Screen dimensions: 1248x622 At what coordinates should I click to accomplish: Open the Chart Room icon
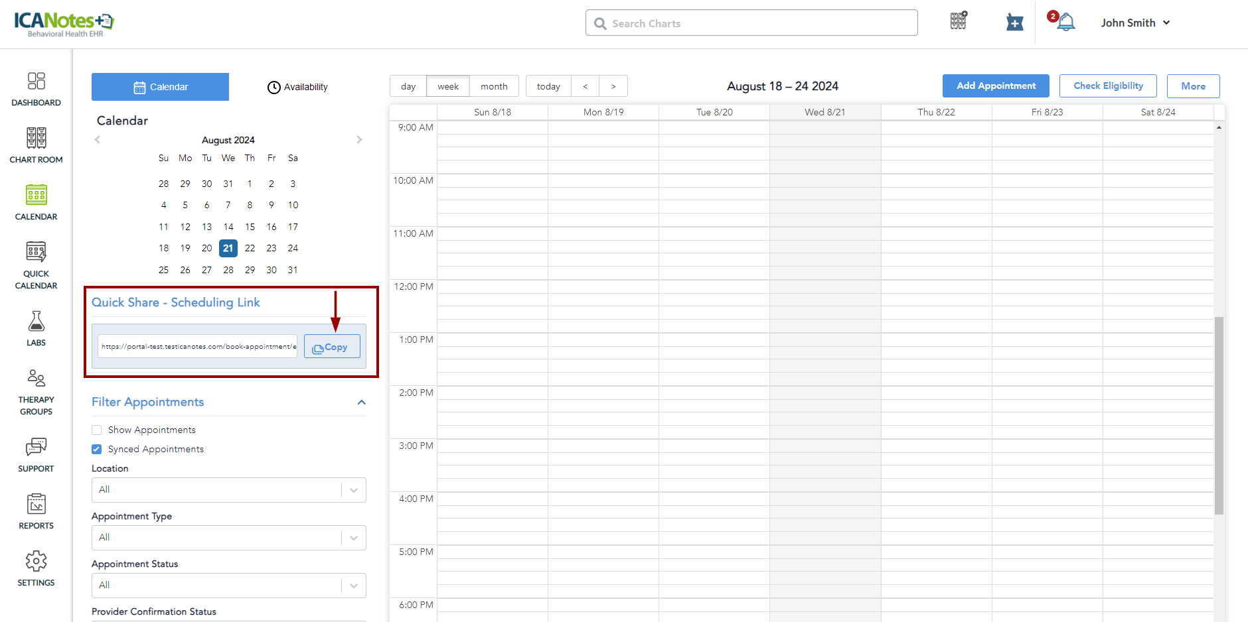point(36,145)
